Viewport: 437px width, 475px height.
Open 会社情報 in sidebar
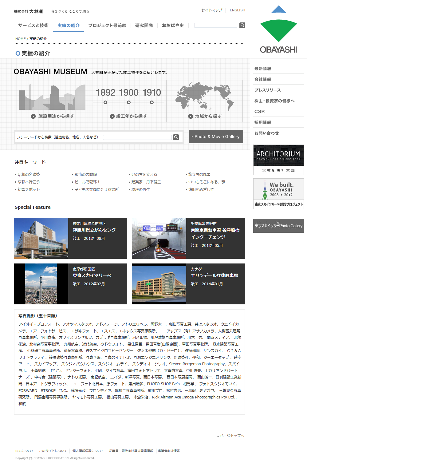(263, 79)
